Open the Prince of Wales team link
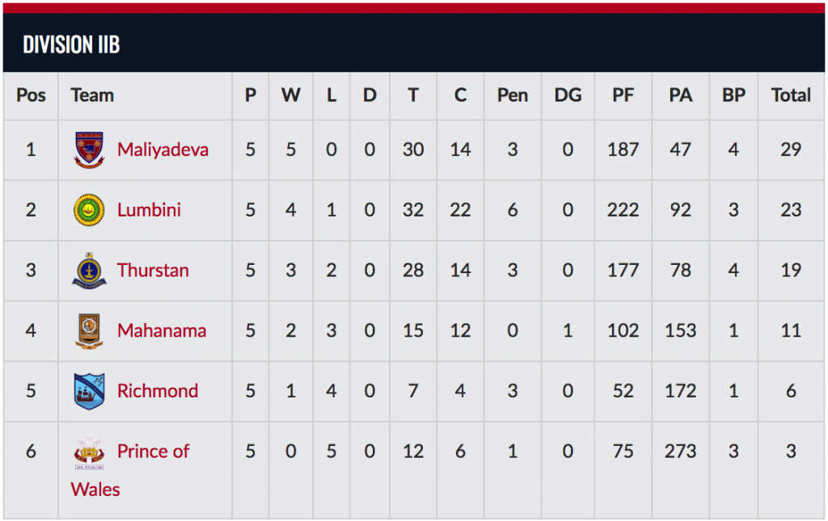 point(130,470)
